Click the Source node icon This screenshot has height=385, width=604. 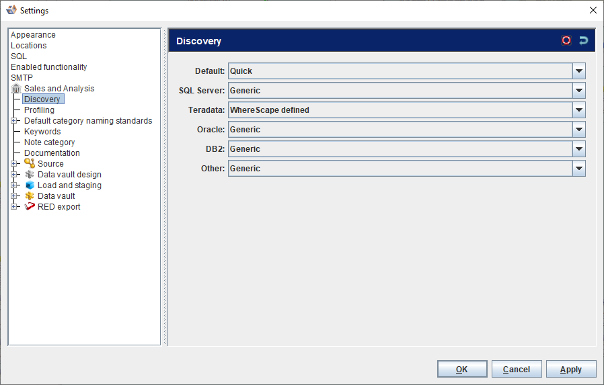(x=30, y=163)
